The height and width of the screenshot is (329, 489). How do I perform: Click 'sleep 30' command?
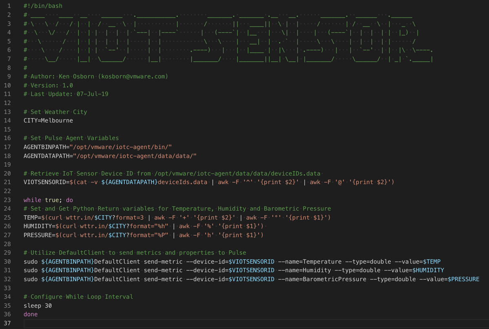point(38,306)
